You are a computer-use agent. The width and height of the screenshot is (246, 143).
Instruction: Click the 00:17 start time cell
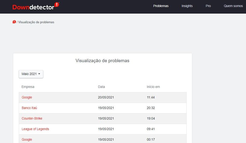click(x=151, y=139)
